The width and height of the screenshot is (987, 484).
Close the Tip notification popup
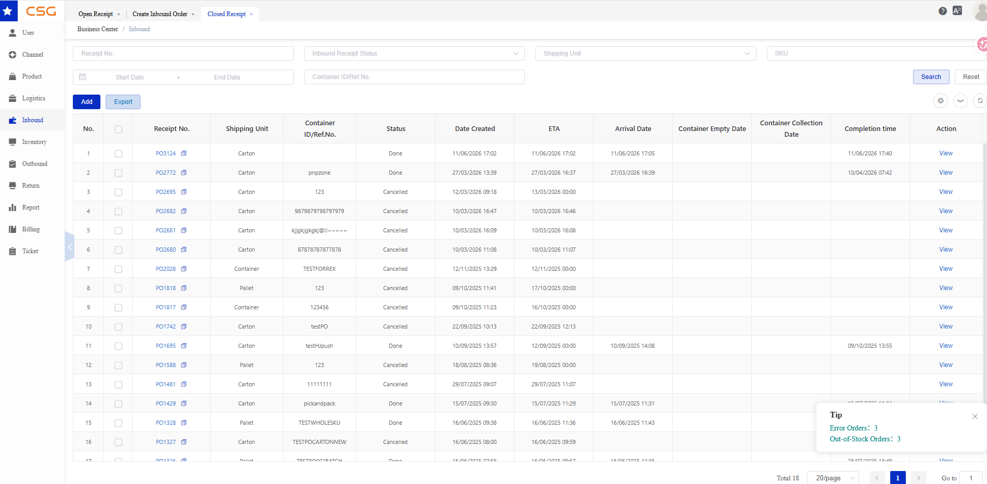[x=975, y=416]
